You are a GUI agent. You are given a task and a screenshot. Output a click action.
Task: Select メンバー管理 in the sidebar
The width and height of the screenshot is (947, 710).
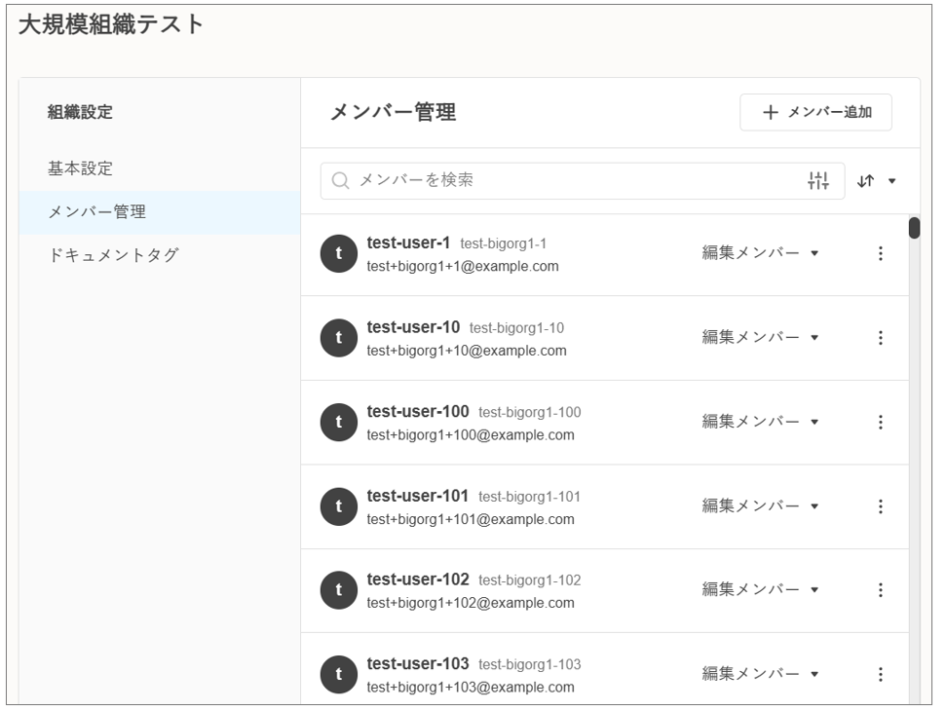[96, 212]
